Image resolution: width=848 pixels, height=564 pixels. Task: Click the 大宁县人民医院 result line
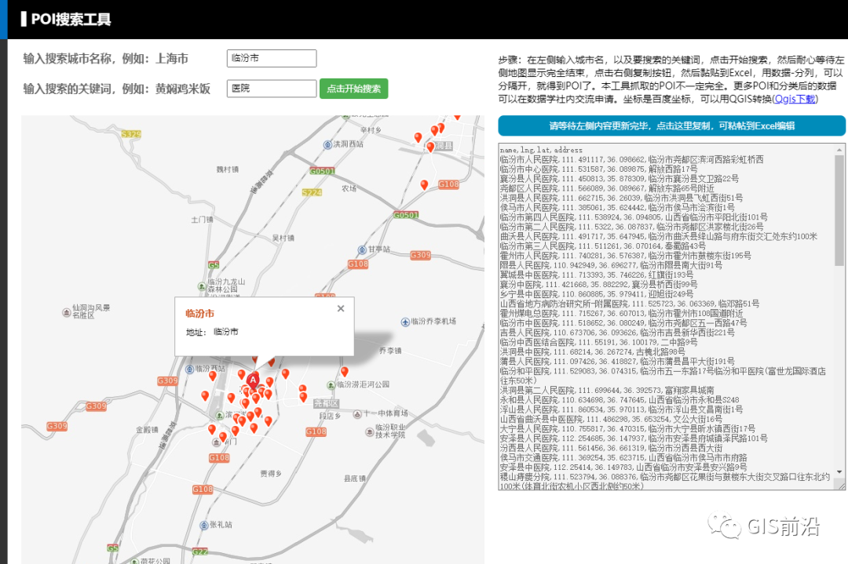(x=627, y=428)
